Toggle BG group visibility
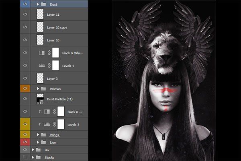Screen dimensions: 241x161 coord(25,149)
